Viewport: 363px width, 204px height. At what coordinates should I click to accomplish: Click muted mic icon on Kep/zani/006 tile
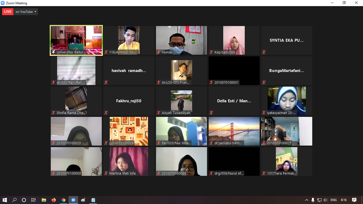(211, 52)
